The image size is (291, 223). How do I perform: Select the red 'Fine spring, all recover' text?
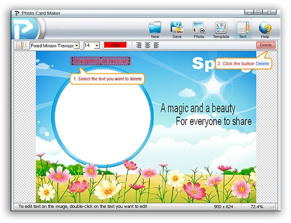(x=100, y=61)
